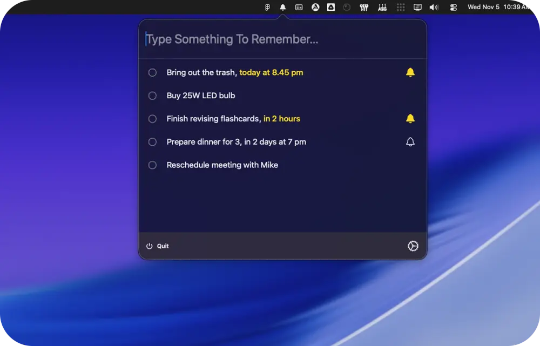Click yellow bell on 'Finish revising flashcards'
Viewport: 540px width, 346px height.
click(410, 118)
